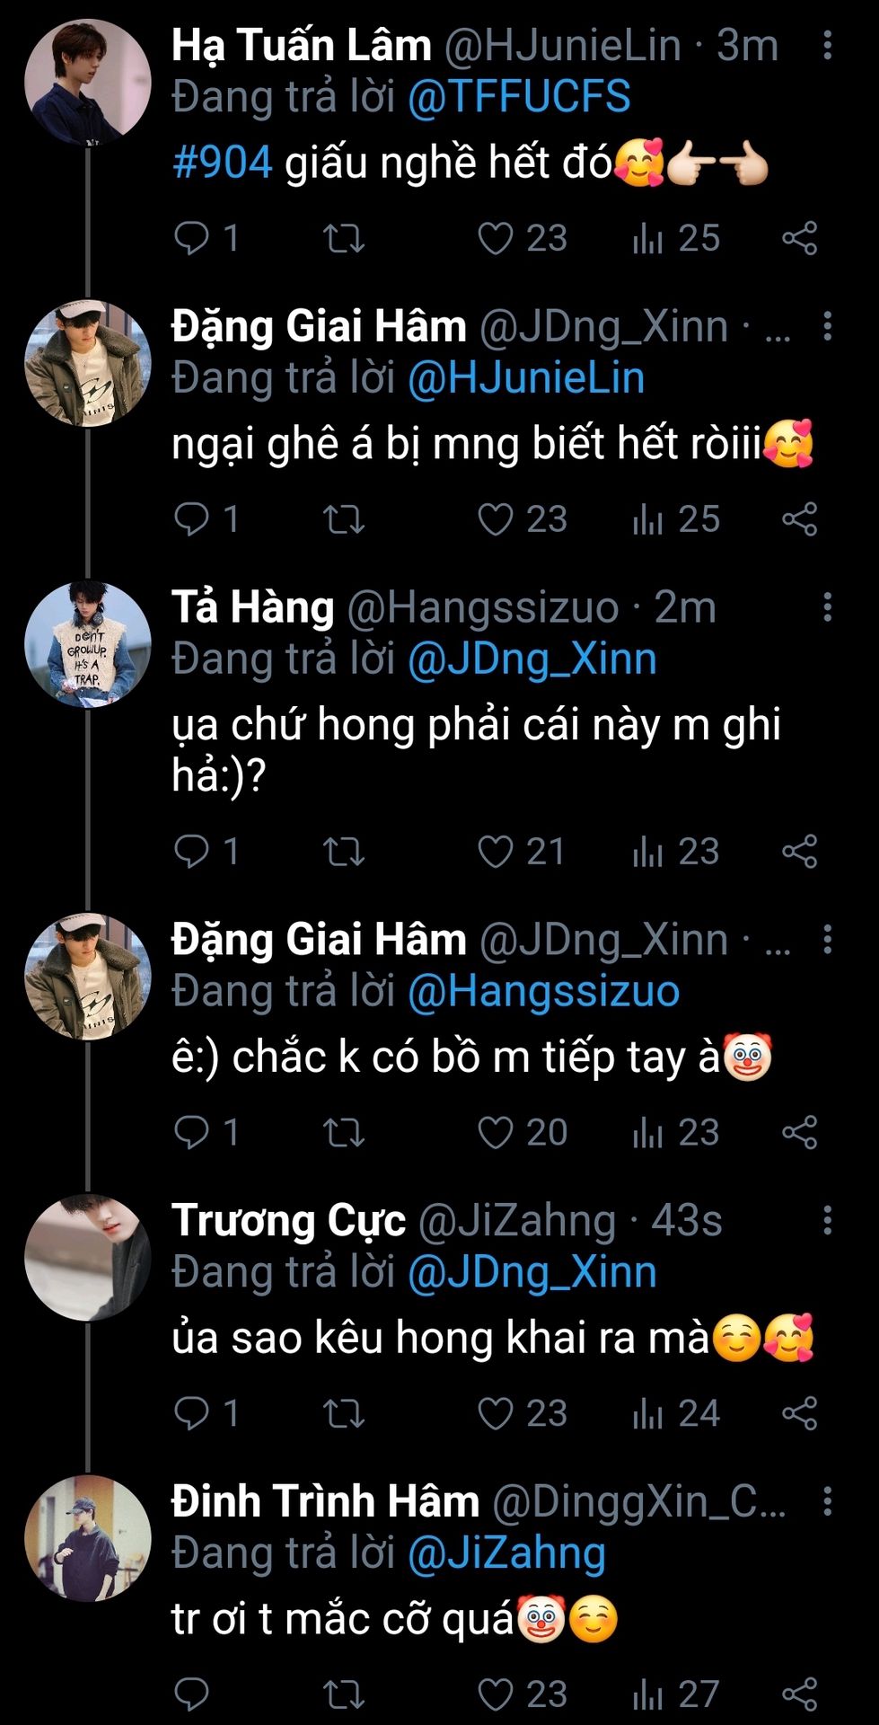Open the #904 hashtag link
This screenshot has width=879, height=1725.
tap(222, 164)
